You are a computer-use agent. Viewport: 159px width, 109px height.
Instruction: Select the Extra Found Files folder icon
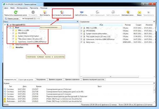pos(13,45)
